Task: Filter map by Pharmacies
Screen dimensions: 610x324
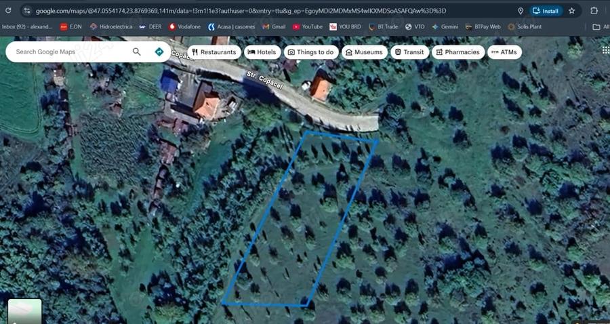Action: 458,52
